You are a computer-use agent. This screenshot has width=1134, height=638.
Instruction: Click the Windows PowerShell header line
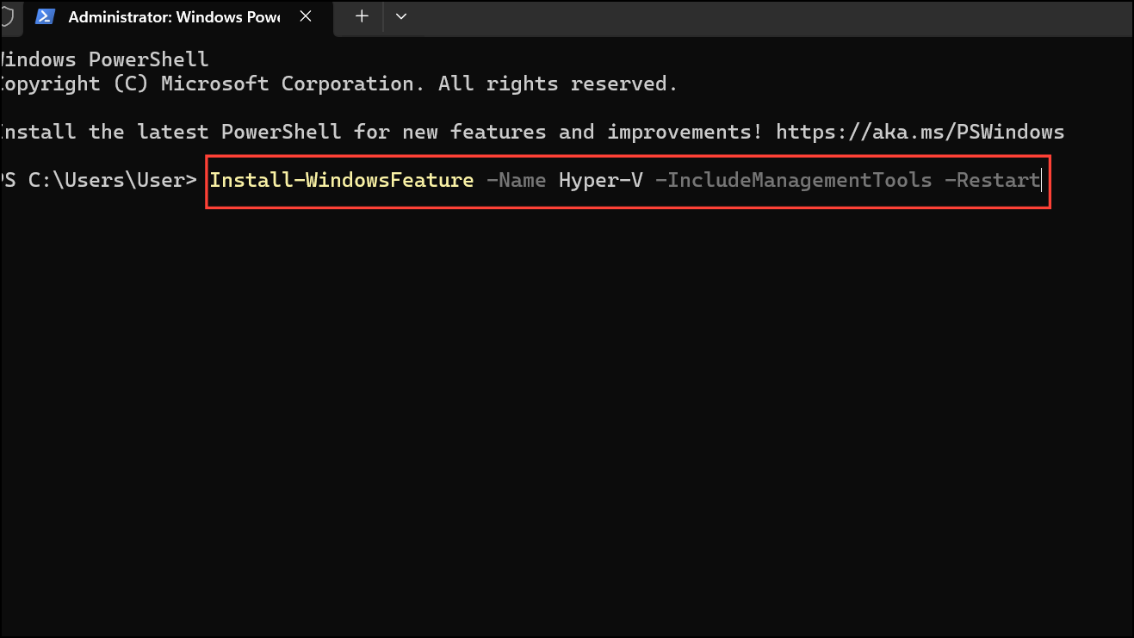click(x=103, y=59)
